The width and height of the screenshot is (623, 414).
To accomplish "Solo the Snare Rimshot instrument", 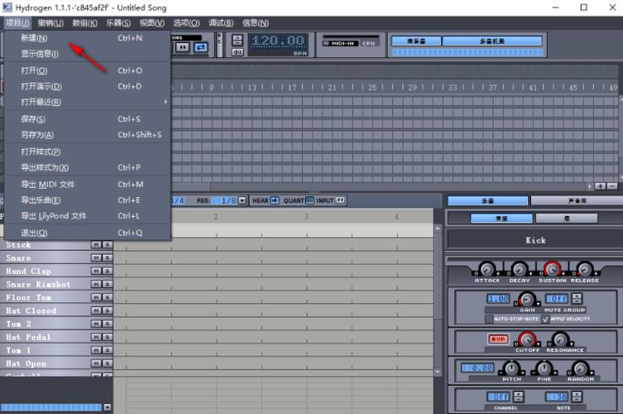I will click(107, 284).
